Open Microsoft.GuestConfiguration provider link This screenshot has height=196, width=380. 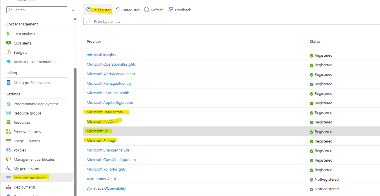coord(111,160)
